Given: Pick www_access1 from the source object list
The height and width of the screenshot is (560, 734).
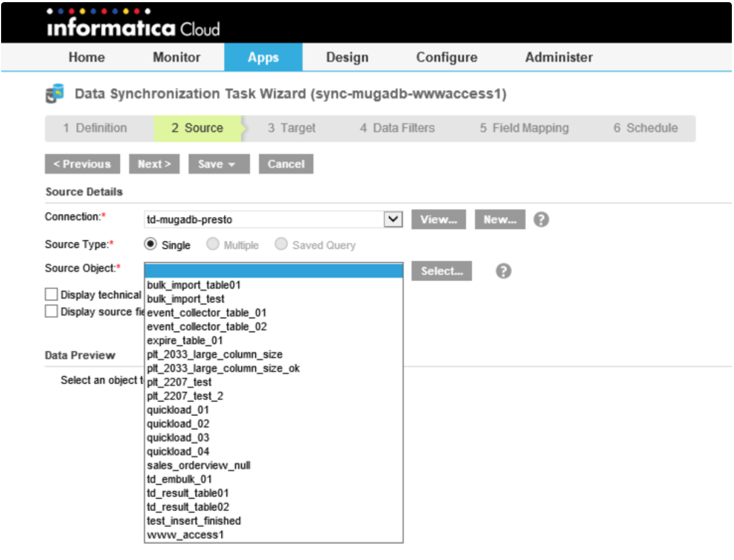Looking at the screenshot, I should point(185,535).
